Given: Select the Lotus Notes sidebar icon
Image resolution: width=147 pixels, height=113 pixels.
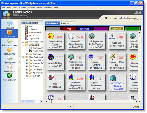Looking at the screenshot, I should (10, 33).
